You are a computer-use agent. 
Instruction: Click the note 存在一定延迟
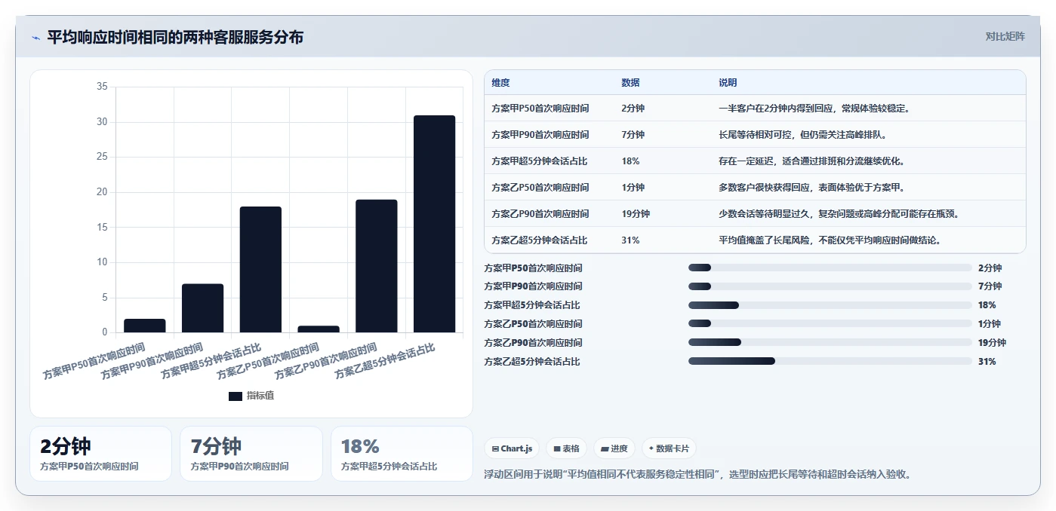tap(811, 161)
